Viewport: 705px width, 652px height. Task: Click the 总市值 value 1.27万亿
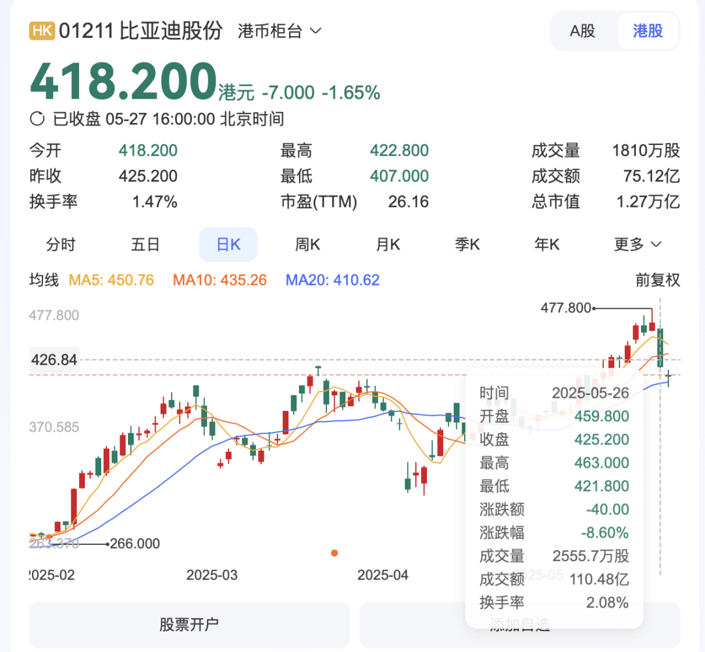(648, 202)
